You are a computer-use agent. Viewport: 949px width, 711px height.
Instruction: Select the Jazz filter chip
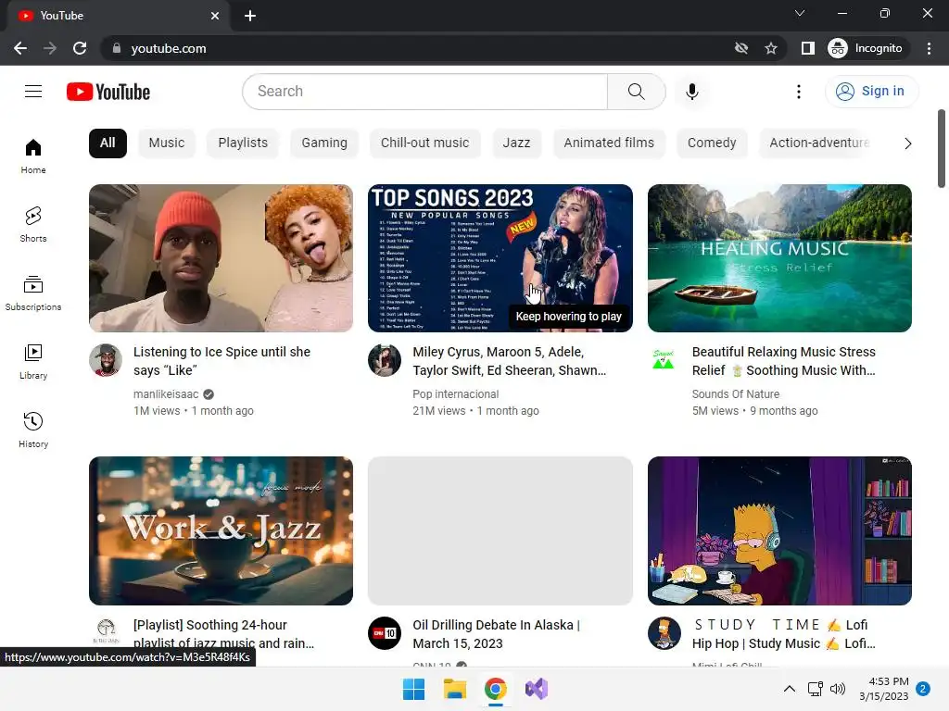click(x=516, y=143)
